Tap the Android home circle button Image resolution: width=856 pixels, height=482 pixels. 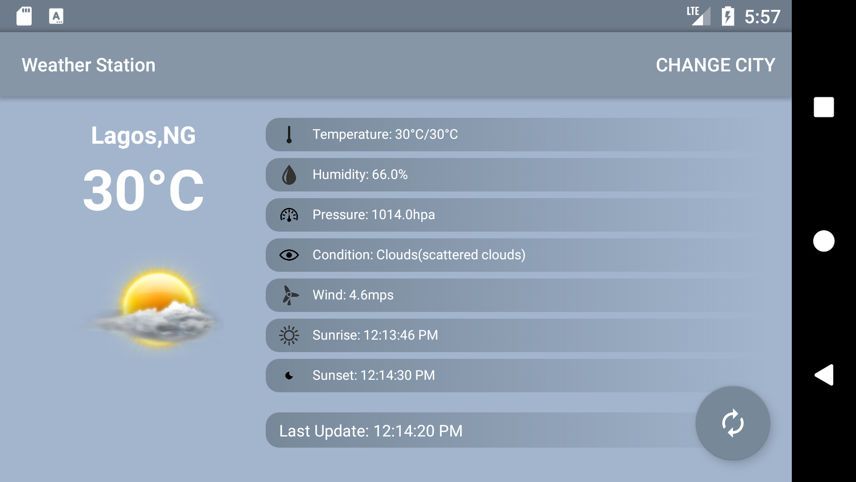click(x=824, y=241)
